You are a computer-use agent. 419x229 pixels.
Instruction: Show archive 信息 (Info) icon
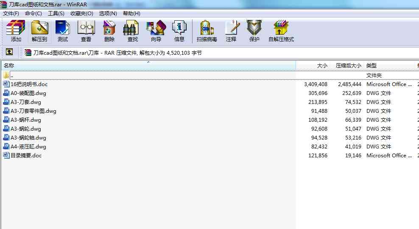tap(179, 31)
